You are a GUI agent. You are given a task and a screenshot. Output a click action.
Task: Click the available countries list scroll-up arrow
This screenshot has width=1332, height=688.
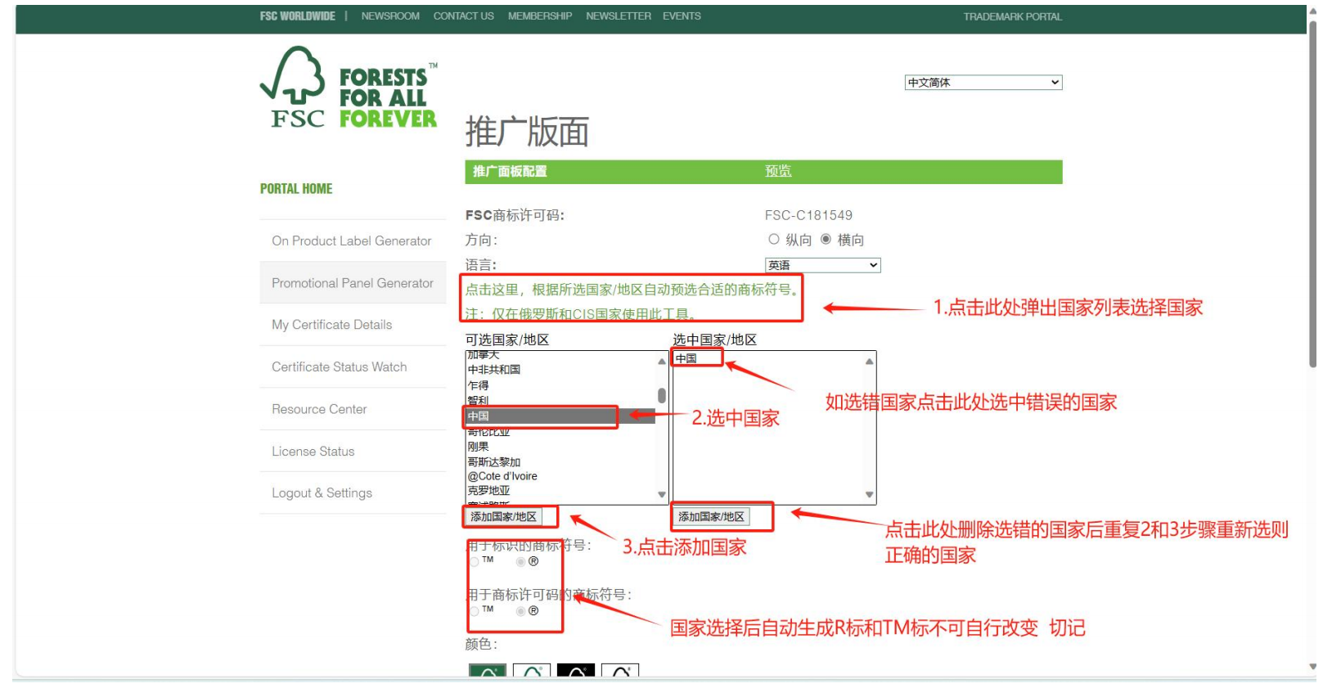tap(662, 361)
